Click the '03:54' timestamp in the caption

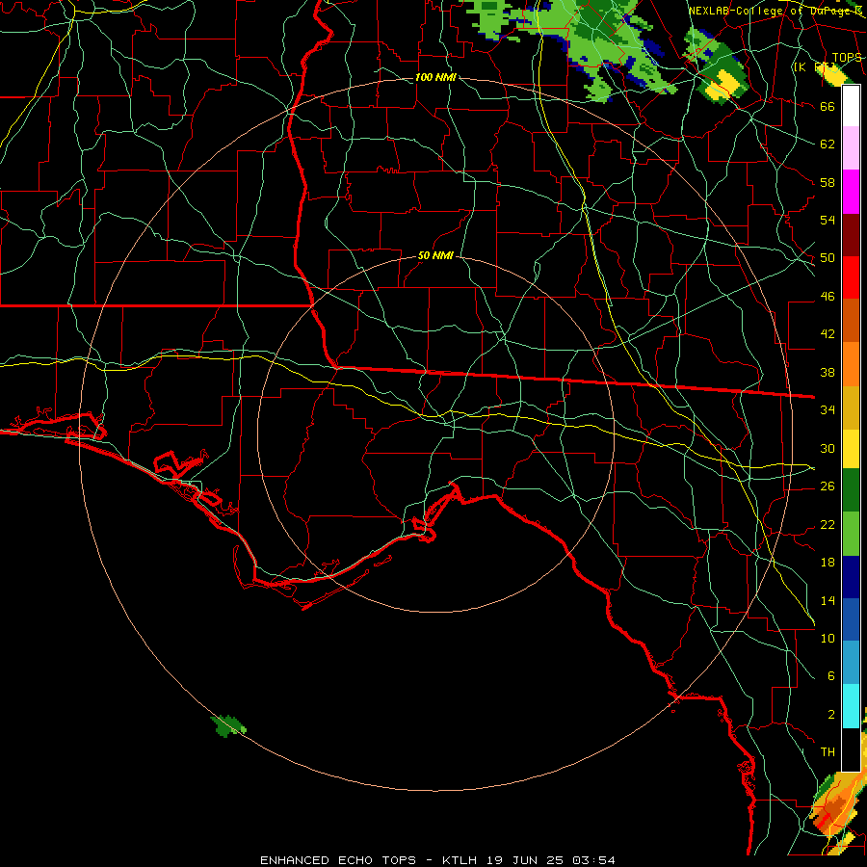(x=593, y=860)
